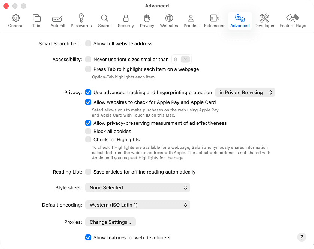Screen dimensions: 314x249
Task: Click the Change Settings… proxies button
Action: (x=110, y=222)
